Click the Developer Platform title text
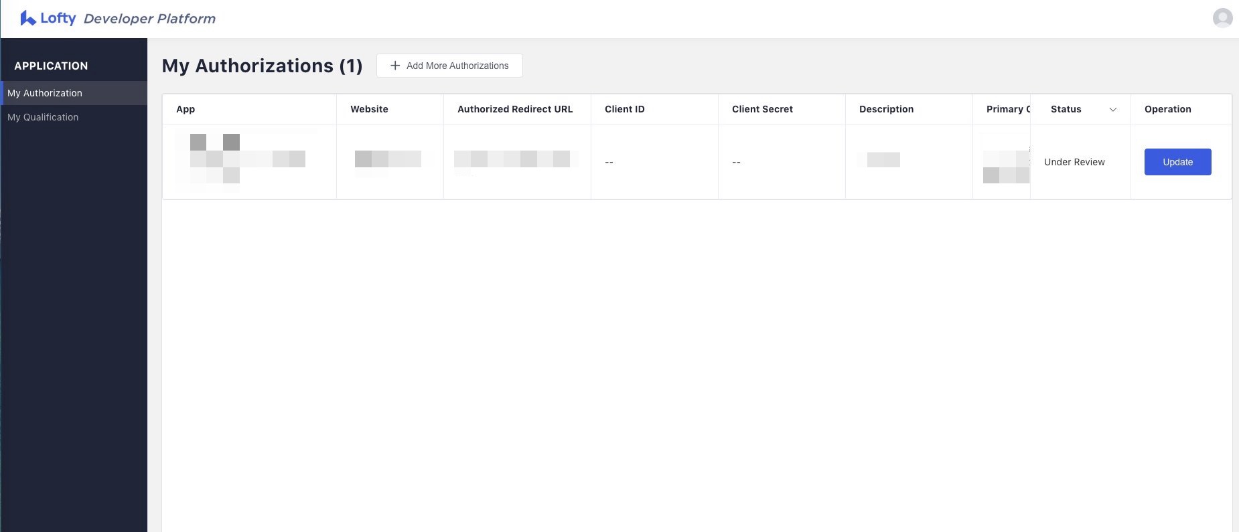1239x532 pixels. [x=149, y=19]
